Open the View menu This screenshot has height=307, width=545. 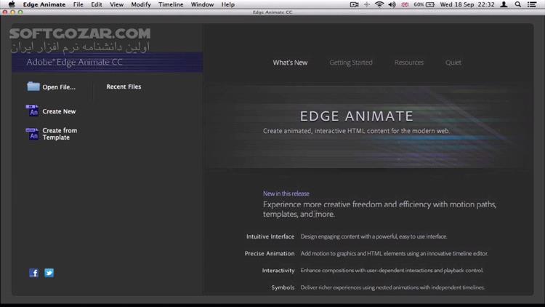(116, 4)
